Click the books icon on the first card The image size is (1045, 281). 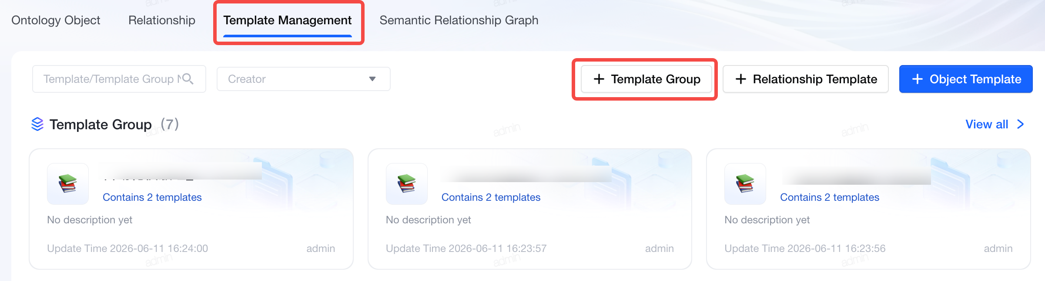[x=68, y=184]
